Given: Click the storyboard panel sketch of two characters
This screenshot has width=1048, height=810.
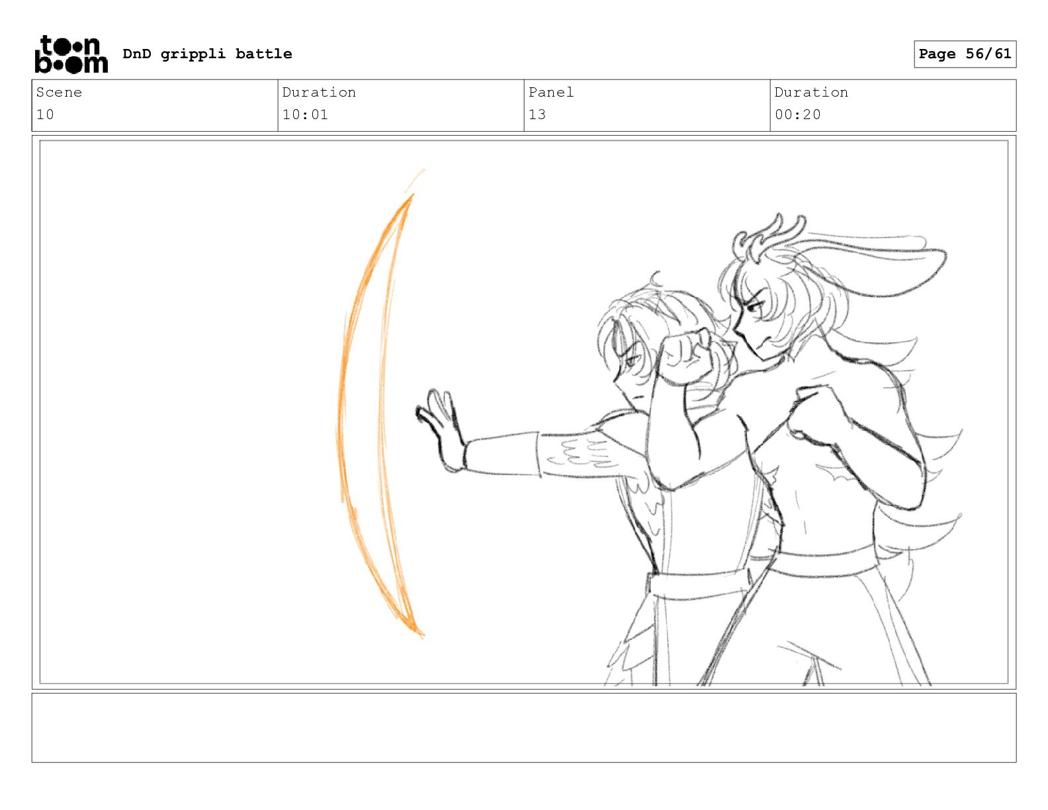Looking at the screenshot, I should [524, 412].
